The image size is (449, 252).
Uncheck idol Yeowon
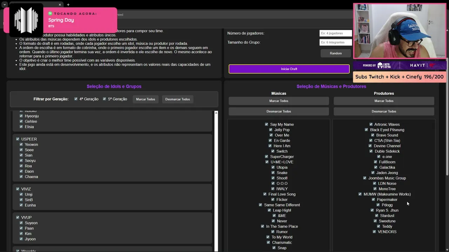[21, 144]
